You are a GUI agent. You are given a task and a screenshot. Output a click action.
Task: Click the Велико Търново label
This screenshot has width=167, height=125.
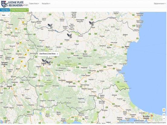[85, 55]
